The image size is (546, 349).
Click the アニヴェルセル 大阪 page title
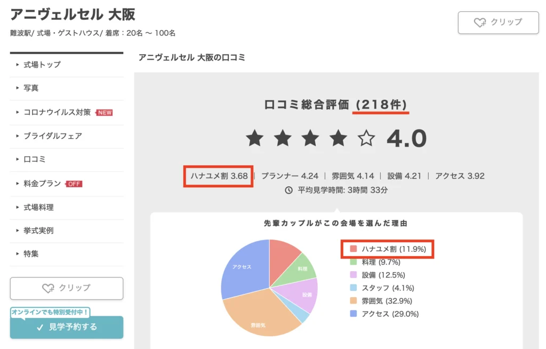point(73,14)
